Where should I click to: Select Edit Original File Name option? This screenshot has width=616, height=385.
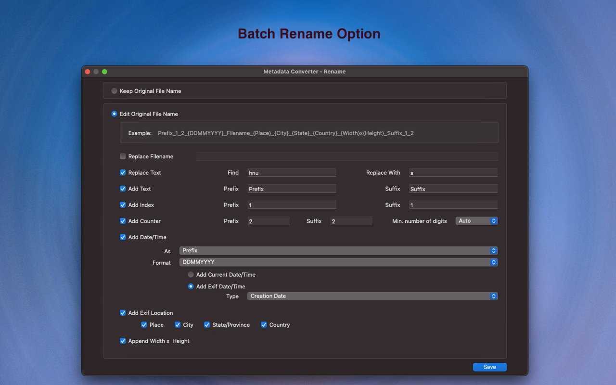pos(114,114)
